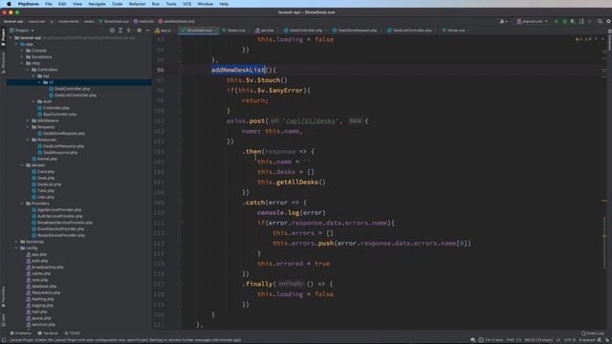The width and height of the screenshot is (612, 344).
Task: Open Search Everywhere magnifier icon
Action: [600, 21]
